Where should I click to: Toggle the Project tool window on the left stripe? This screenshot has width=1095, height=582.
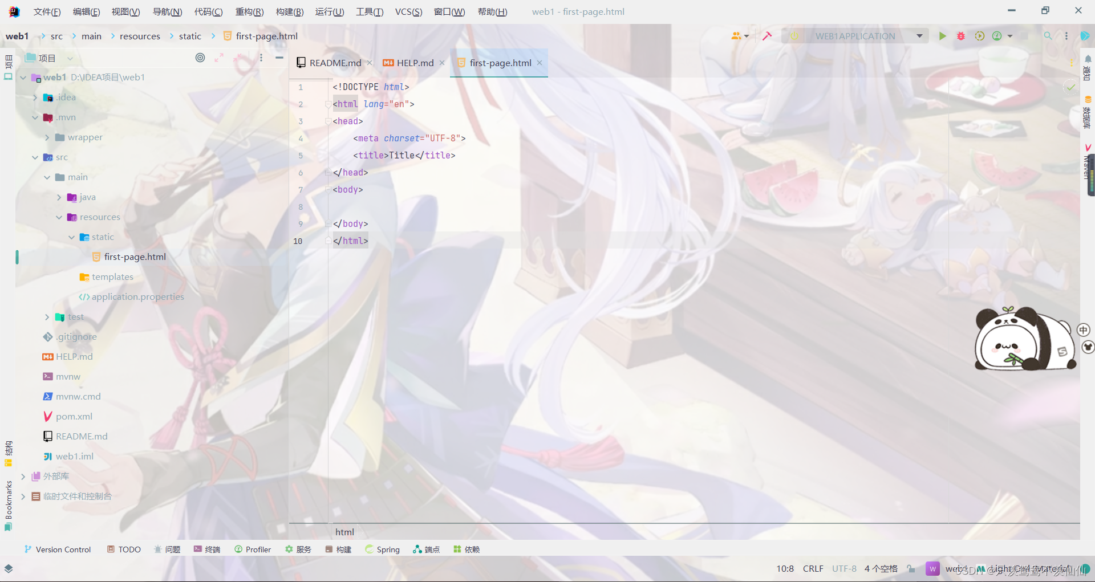point(8,67)
